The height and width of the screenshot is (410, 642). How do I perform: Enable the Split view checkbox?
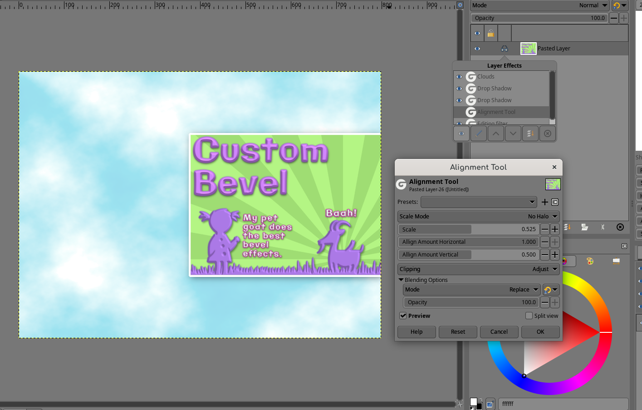pyautogui.click(x=529, y=316)
